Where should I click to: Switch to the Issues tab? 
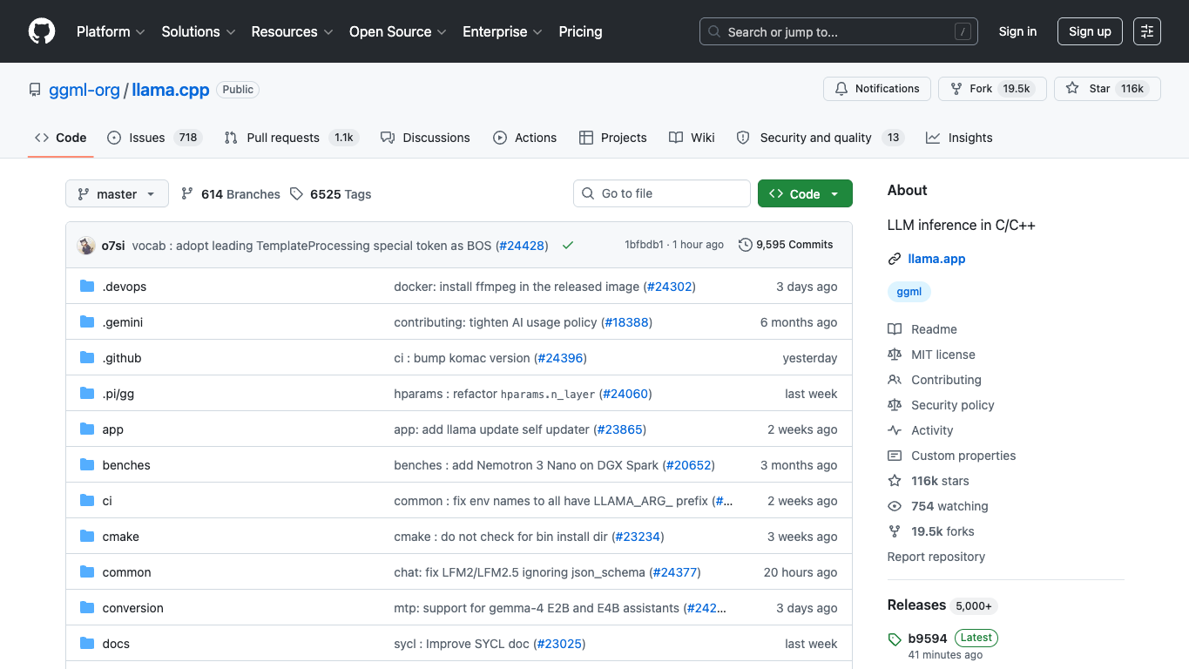coord(155,138)
